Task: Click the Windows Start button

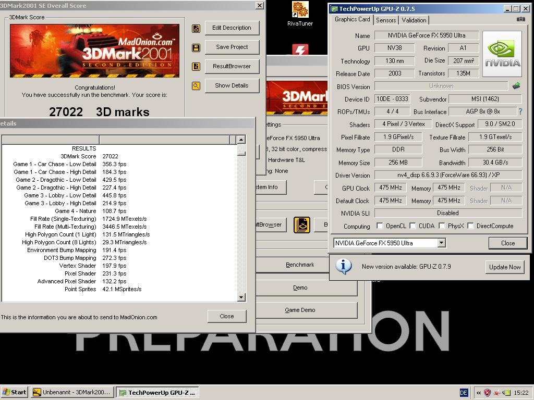Action: click(15, 393)
